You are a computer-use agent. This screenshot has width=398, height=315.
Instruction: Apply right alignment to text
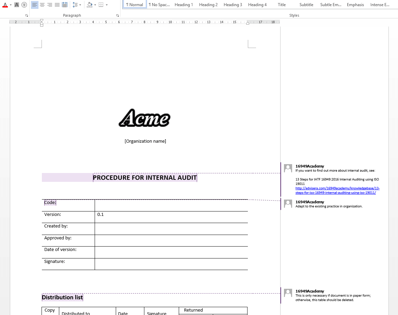coord(49,5)
